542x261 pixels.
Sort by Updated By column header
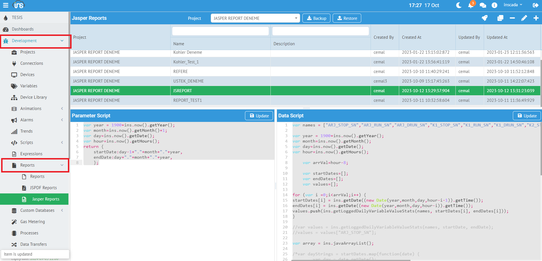pyautogui.click(x=469, y=37)
